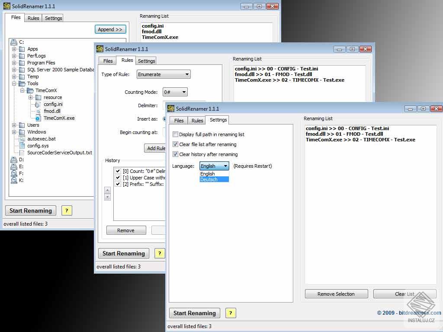
Task: Click the config.ini file icon in tree
Action: [38, 105]
